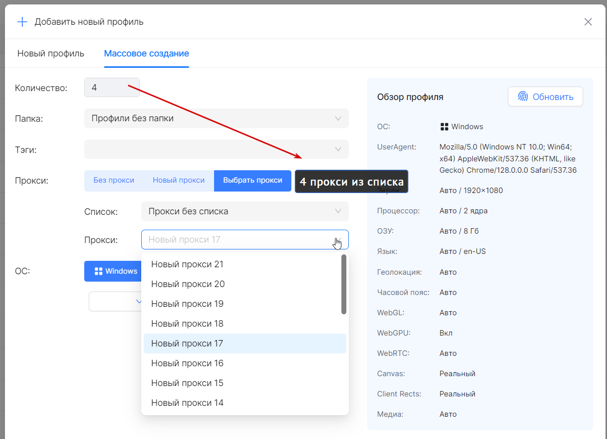Image resolution: width=607 pixels, height=439 pixels.
Task: Click the fingerprint icon in Обновить button
Action: tap(522, 97)
